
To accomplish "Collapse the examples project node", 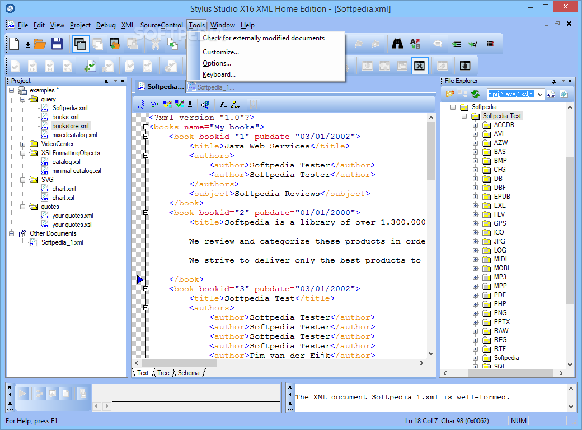I will pyautogui.click(x=12, y=90).
